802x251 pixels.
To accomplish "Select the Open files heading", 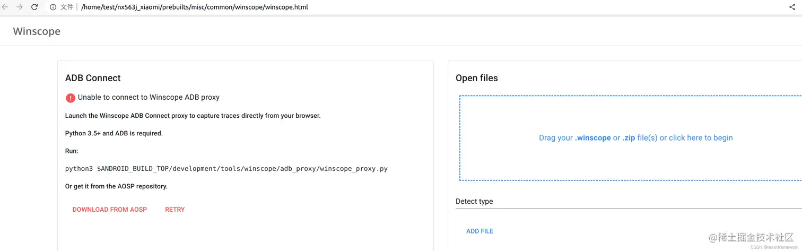I will (477, 78).
